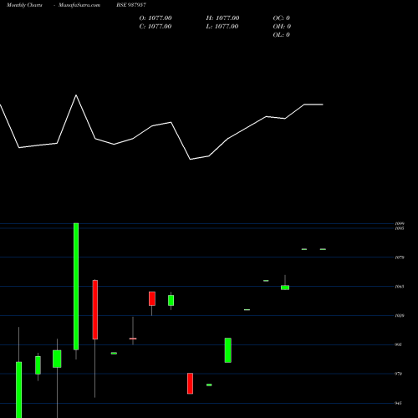Click the 995 price axis label
The width and height of the screenshot is (418, 418).
[x=399, y=344]
